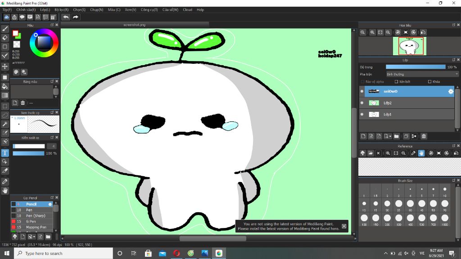Screen dimensions: 461x259
Task: Delete palette color with trash icon
Action: pos(23,103)
